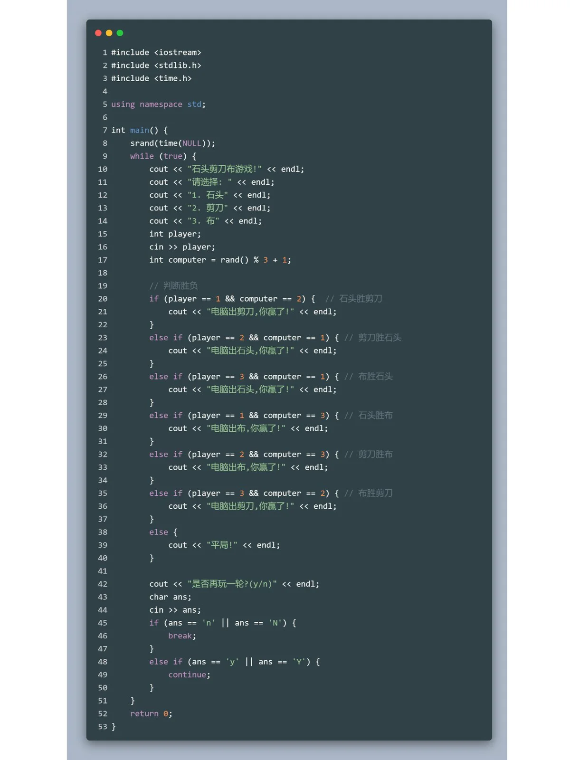The width and height of the screenshot is (570, 760).
Task: Click the stdlib.h header name
Action: click(x=177, y=66)
